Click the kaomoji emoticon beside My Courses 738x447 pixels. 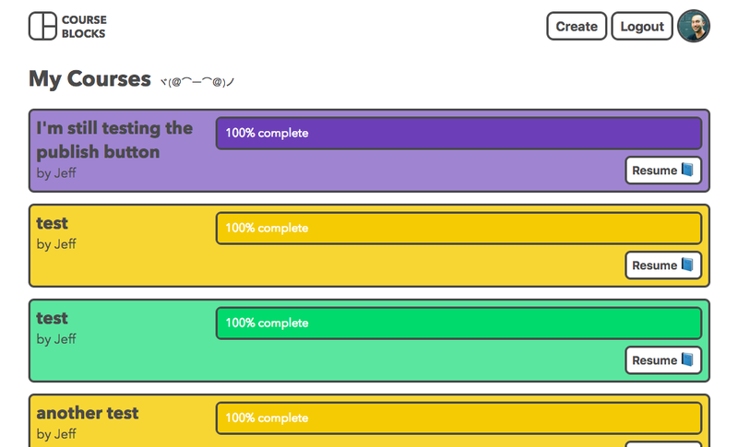196,82
